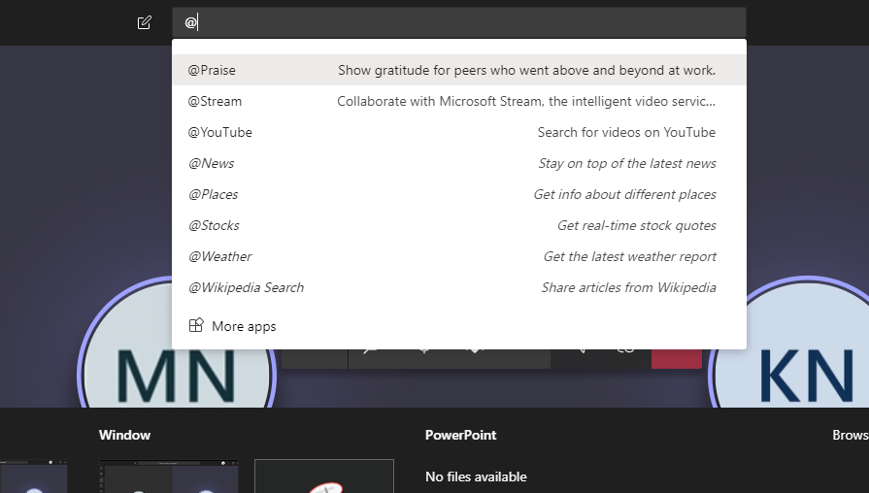Click in the command box containing @
This screenshot has height=493, width=869.
tap(459, 22)
